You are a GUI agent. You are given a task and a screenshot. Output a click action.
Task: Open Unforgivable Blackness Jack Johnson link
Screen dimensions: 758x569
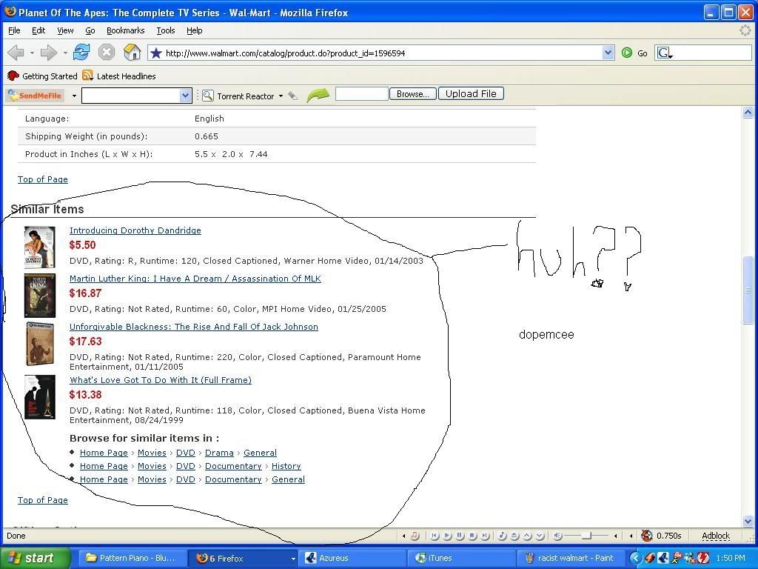click(194, 327)
